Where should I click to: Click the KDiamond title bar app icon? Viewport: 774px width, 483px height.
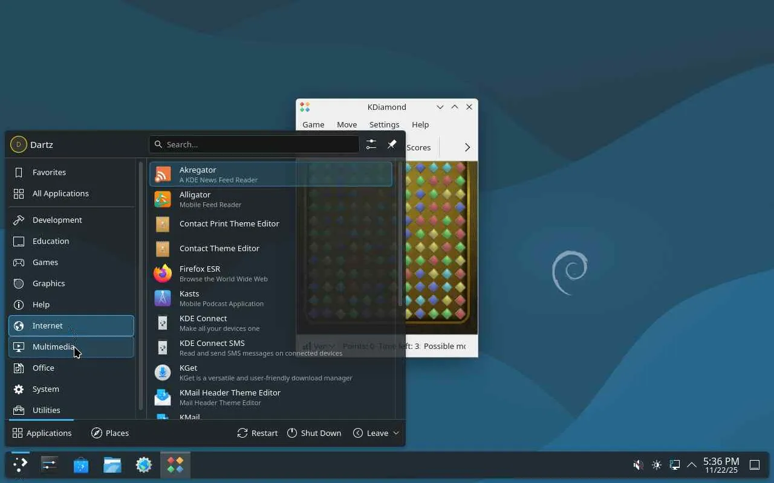(x=305, y=107)
